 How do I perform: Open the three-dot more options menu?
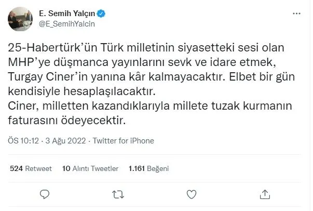(x=296, y=14)
